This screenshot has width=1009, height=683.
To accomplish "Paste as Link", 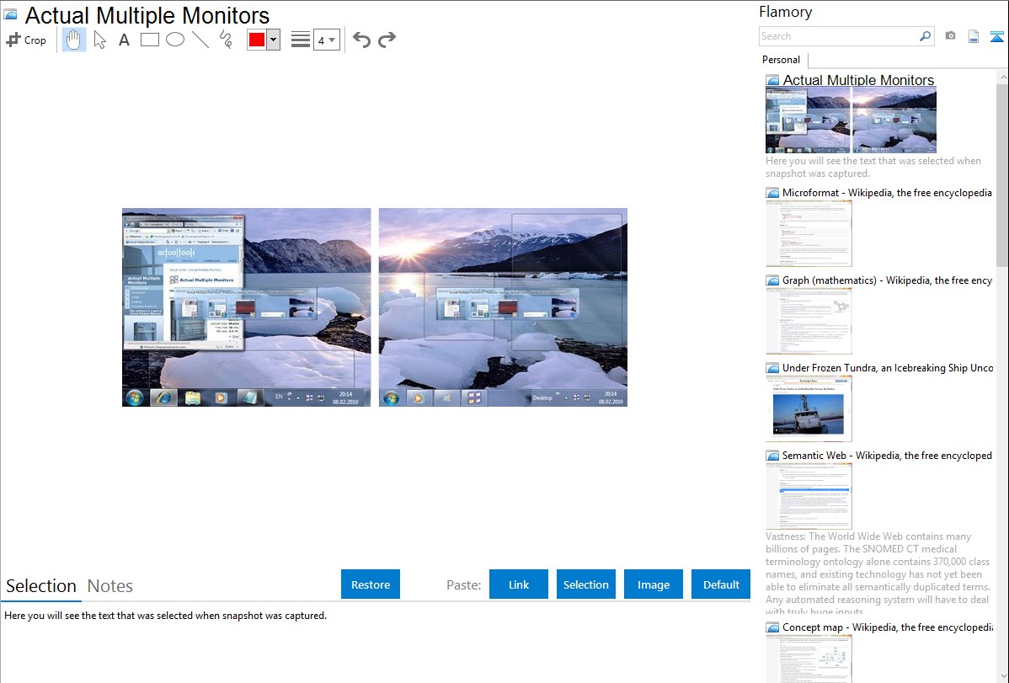I will [x=519, y=584].
